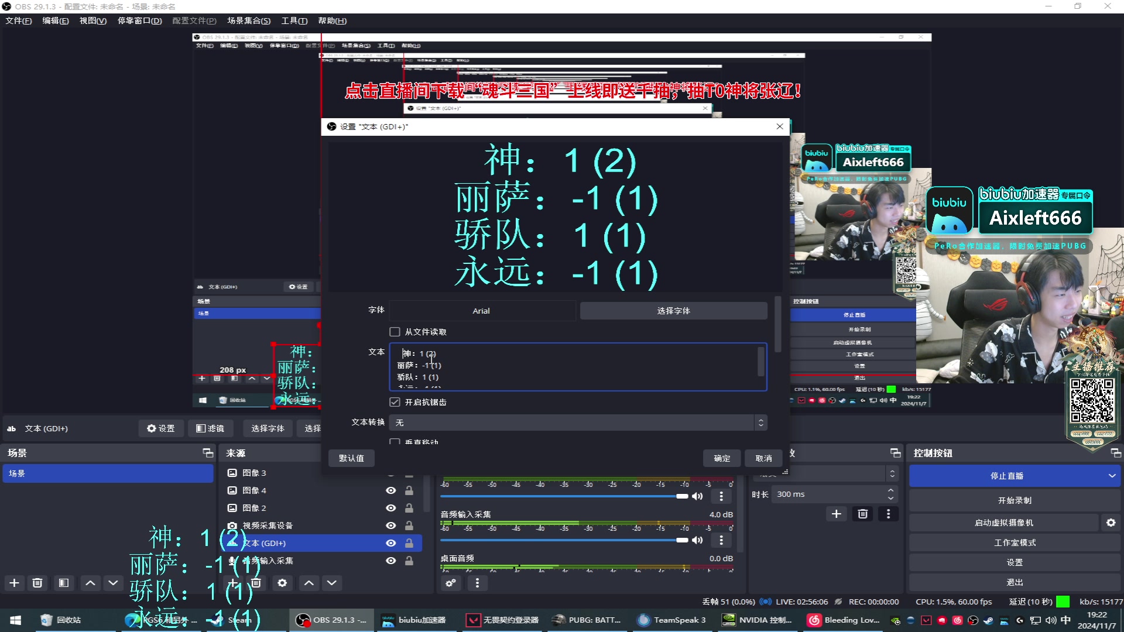Click the 音频输入采集 volume slider

coord(564,540)
